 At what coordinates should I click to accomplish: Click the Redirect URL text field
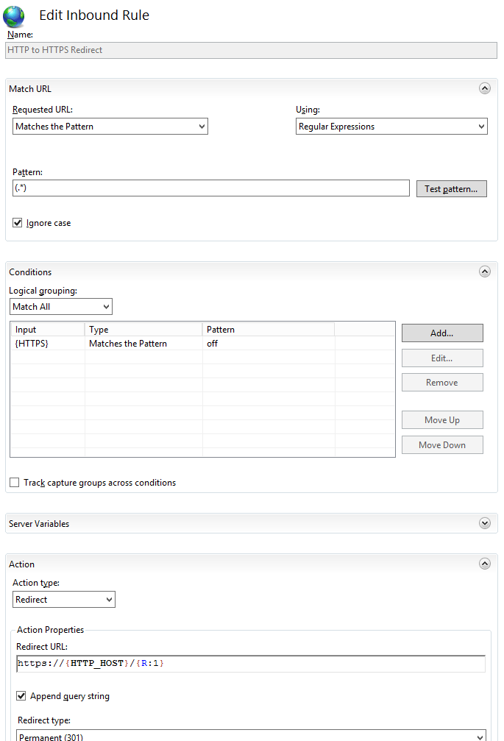coord(250,664)
